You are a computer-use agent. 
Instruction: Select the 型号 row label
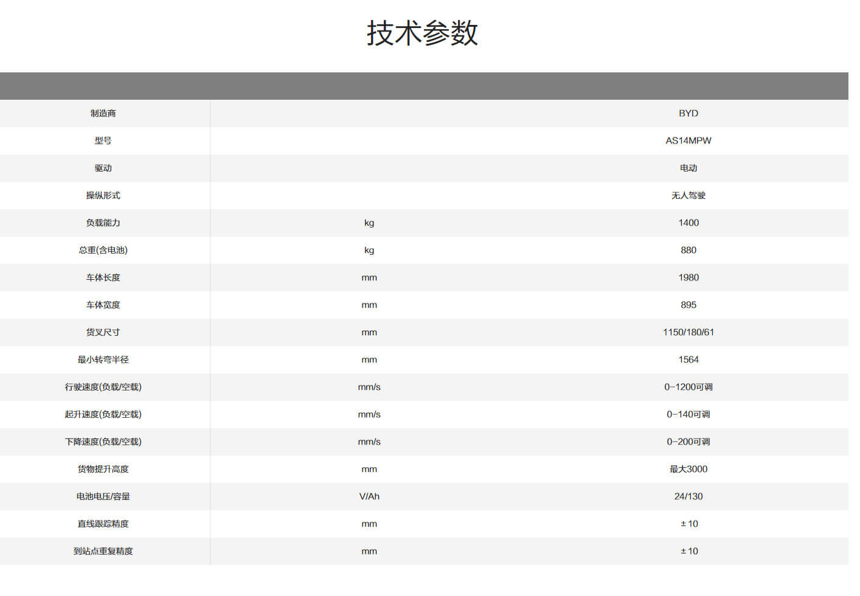pos(103,140)
